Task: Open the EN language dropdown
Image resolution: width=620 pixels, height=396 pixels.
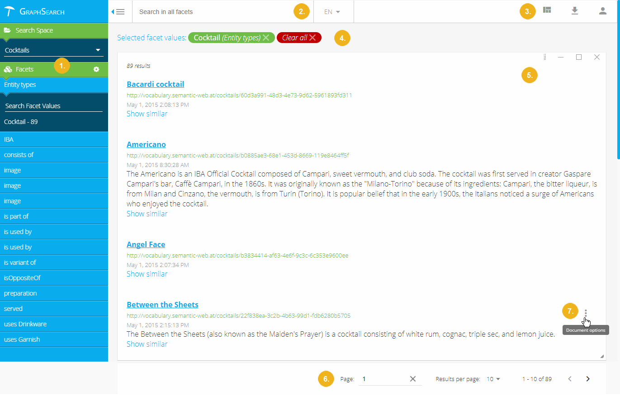Action: click(332, 12)
